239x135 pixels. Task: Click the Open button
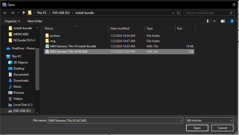coord(197,128)
